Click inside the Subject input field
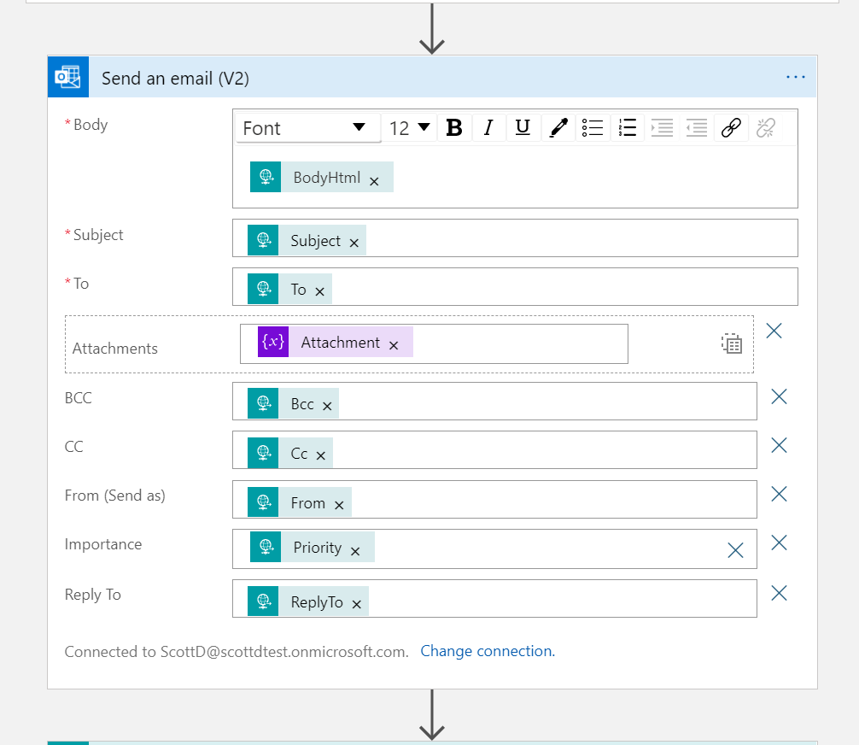The image size is (859, 745). (581, 239)
